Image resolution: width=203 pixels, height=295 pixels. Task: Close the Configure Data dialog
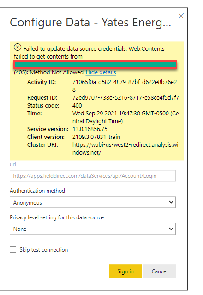[x=181, y=16]
